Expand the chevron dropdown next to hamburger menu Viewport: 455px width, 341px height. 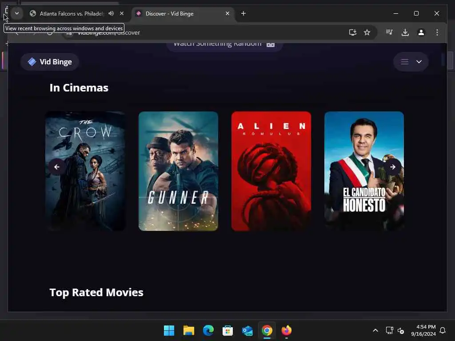click(x=419, y=62)
